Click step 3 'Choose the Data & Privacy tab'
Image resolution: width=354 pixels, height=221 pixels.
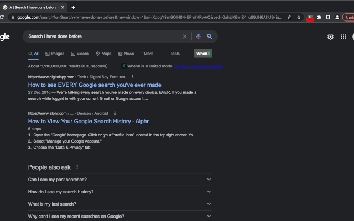pos(63,148)
